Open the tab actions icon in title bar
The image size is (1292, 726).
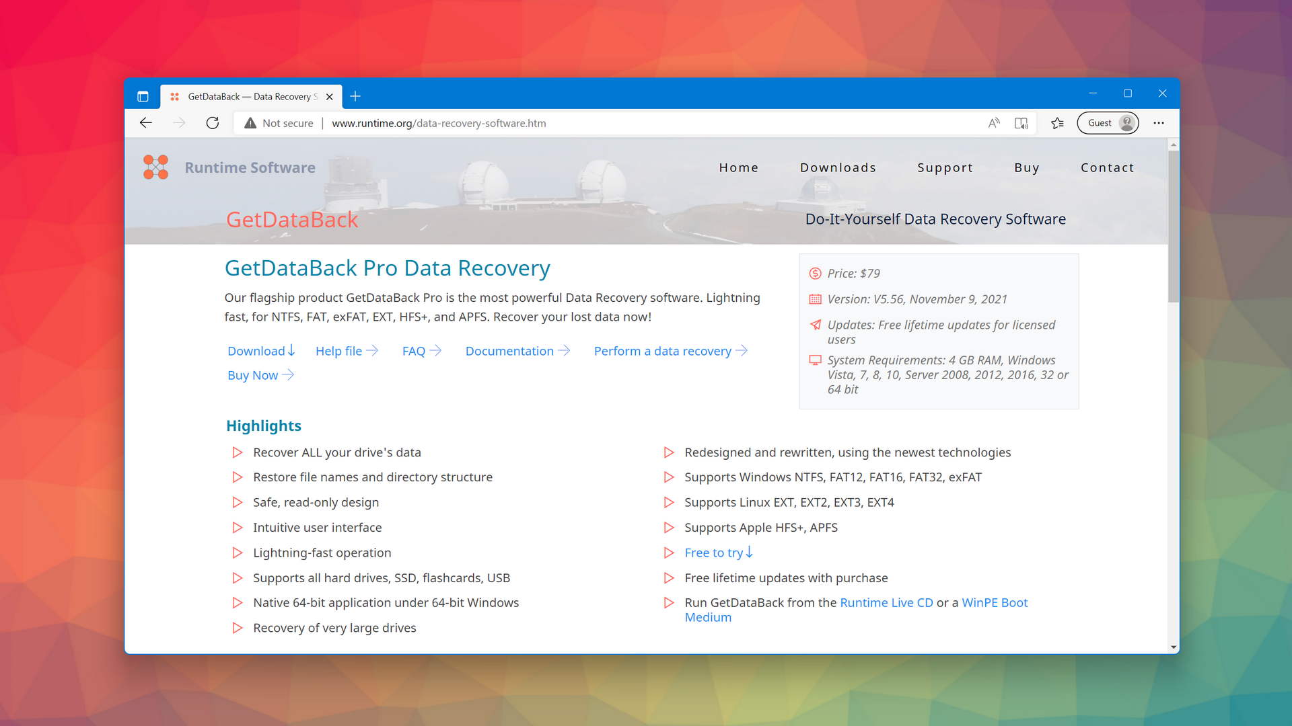pyautogui.click(x=143, y=95)
